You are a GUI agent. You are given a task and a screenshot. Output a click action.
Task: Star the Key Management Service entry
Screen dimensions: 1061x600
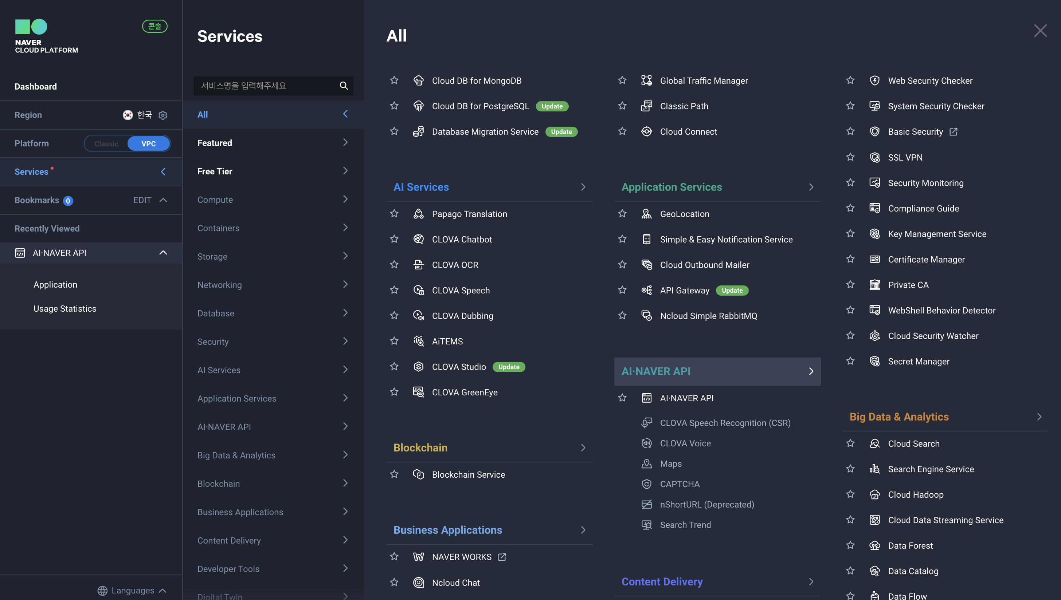coord(850,234)
